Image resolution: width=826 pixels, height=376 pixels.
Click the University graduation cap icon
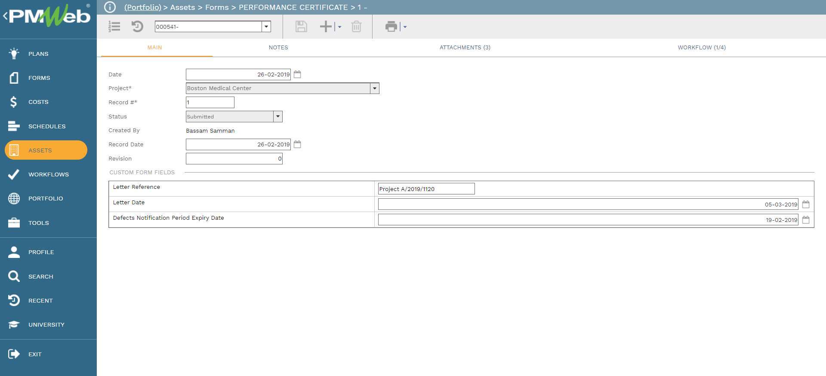click(14, 324)
